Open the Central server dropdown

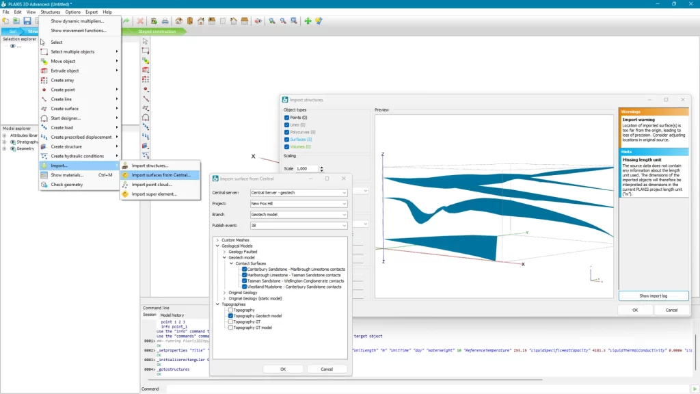point(344,192)
